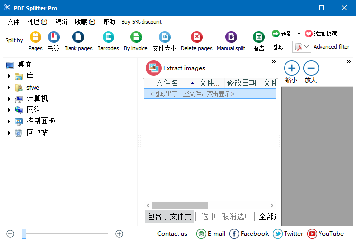The width and height of the screenshot is (356, 244).
Task: Open the E-mail contact icon
Action: click(x=201, y=234)
